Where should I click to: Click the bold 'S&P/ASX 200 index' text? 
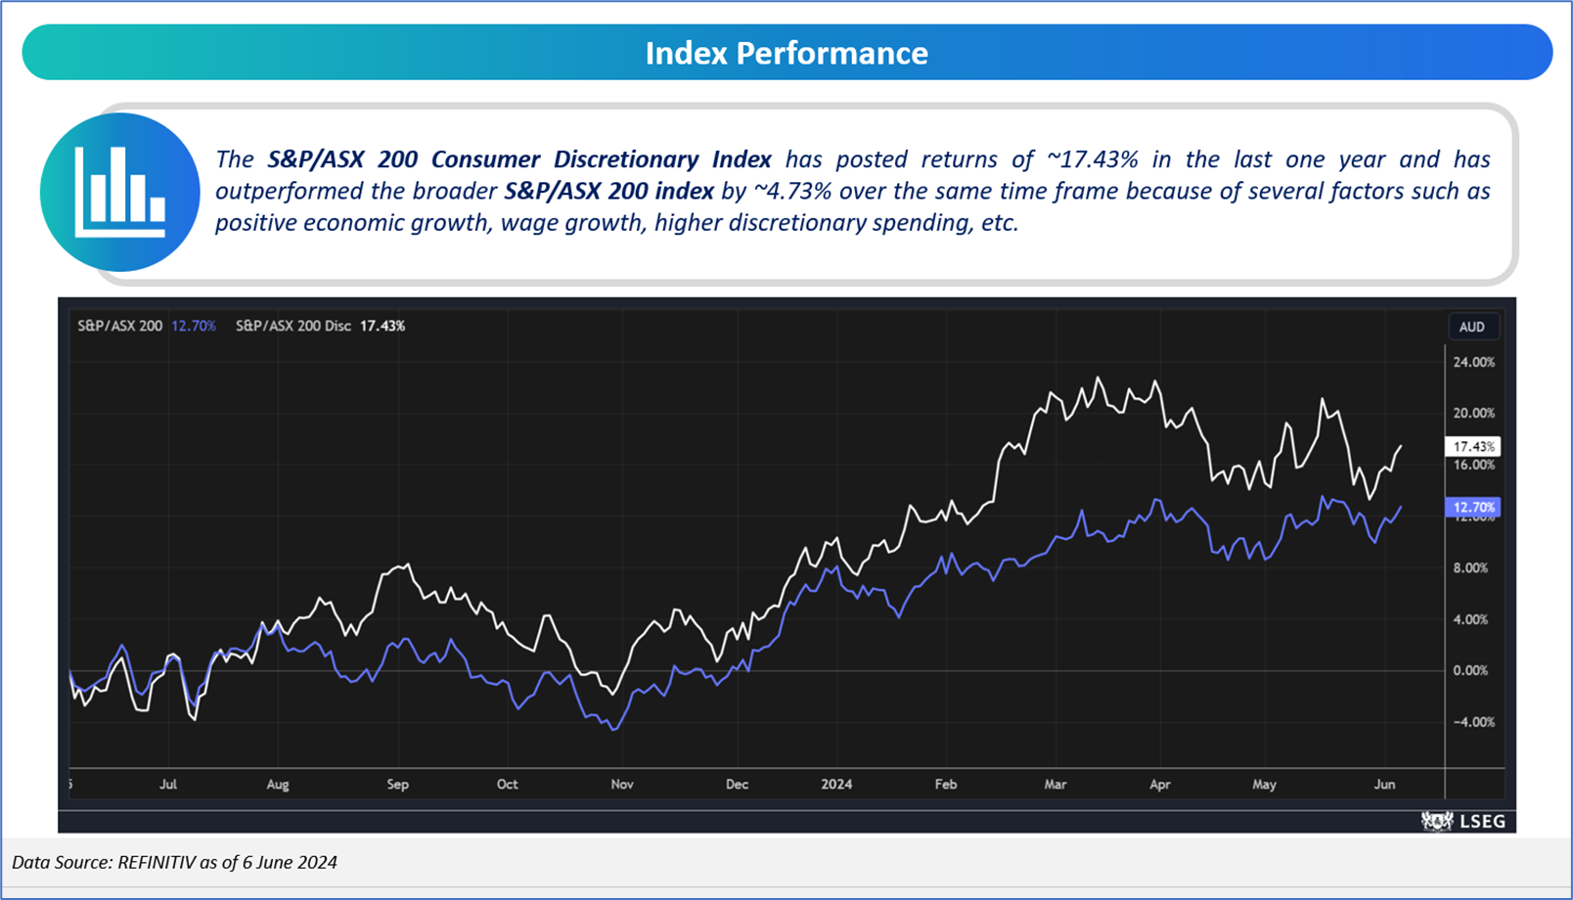click(609, 191)
